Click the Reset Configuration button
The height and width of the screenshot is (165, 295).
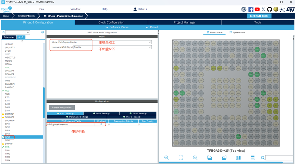click(x=62, y=108)
